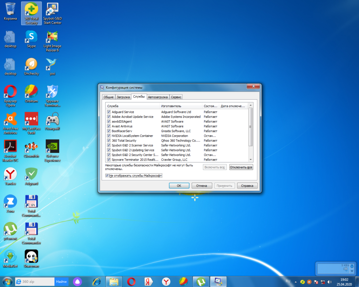Viewport: 359px width, 287px height.
Task: Select the µTorrent desktop shortcut
Action: (10, 231)
